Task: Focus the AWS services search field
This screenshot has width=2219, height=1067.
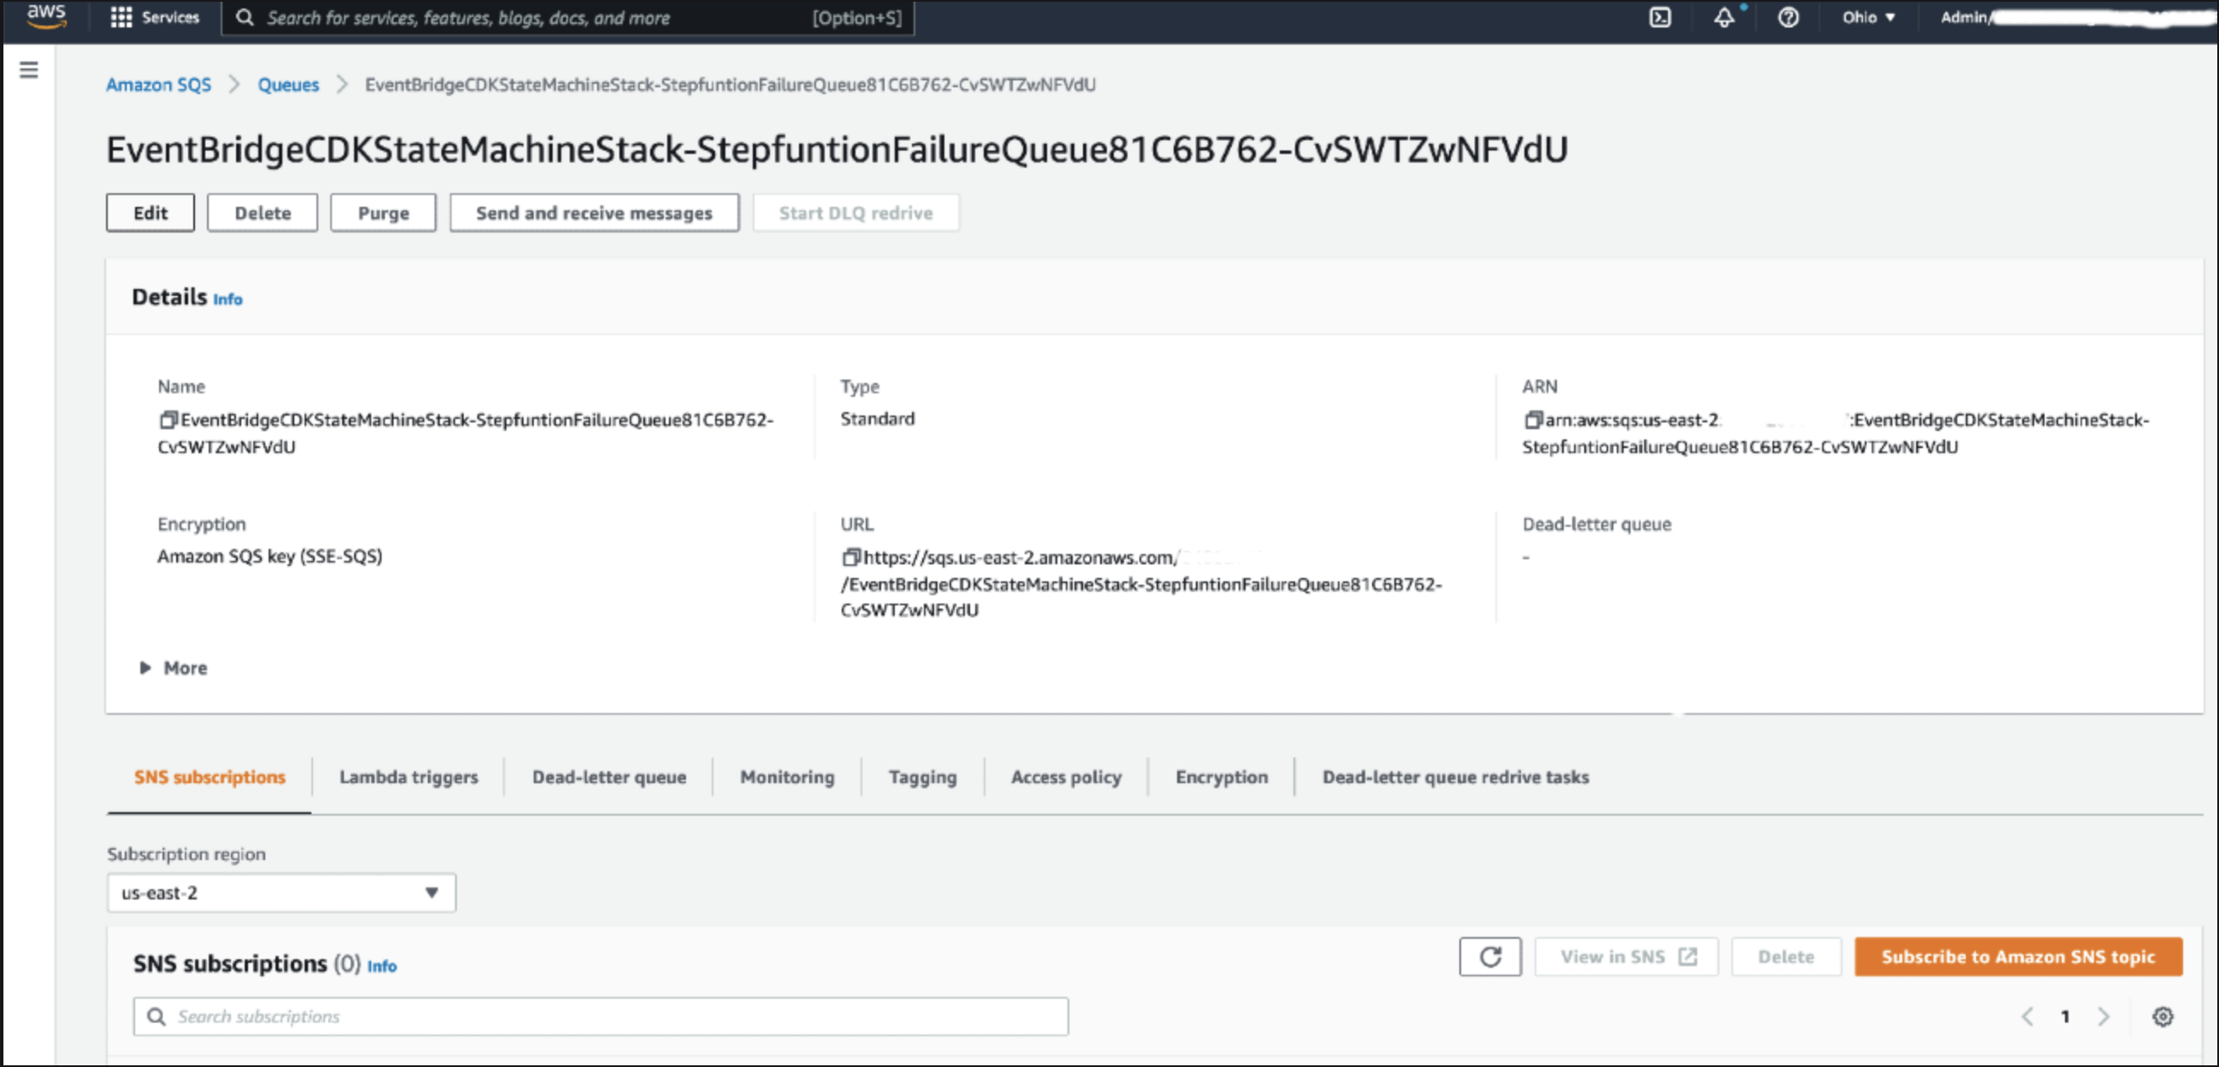Action: 569,17
